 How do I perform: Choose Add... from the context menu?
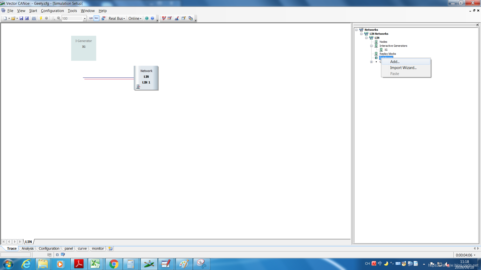(395, 62)
